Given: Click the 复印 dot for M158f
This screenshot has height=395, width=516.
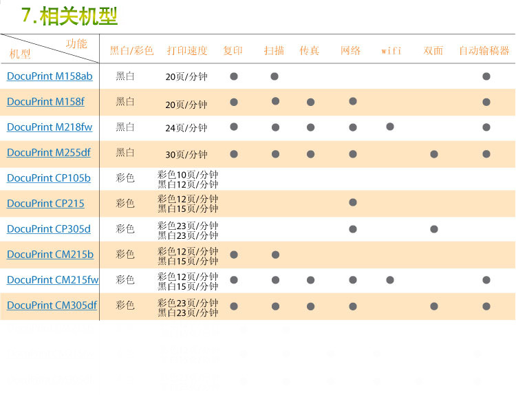Looking at the screenshot, I should point(234,102).
